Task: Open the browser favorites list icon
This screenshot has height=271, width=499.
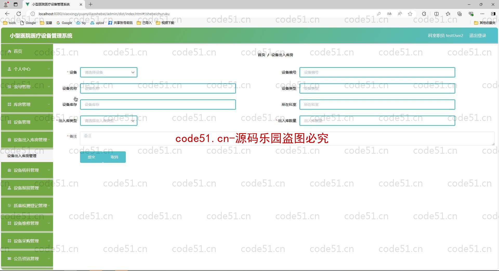Action: [x=448, y=14]
